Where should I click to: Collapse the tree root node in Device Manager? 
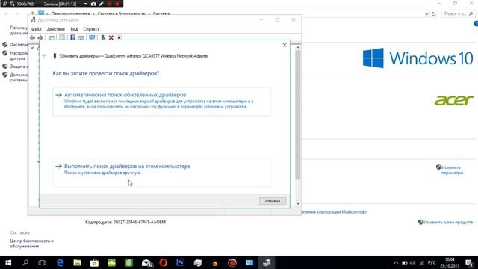tap(32, 48)
